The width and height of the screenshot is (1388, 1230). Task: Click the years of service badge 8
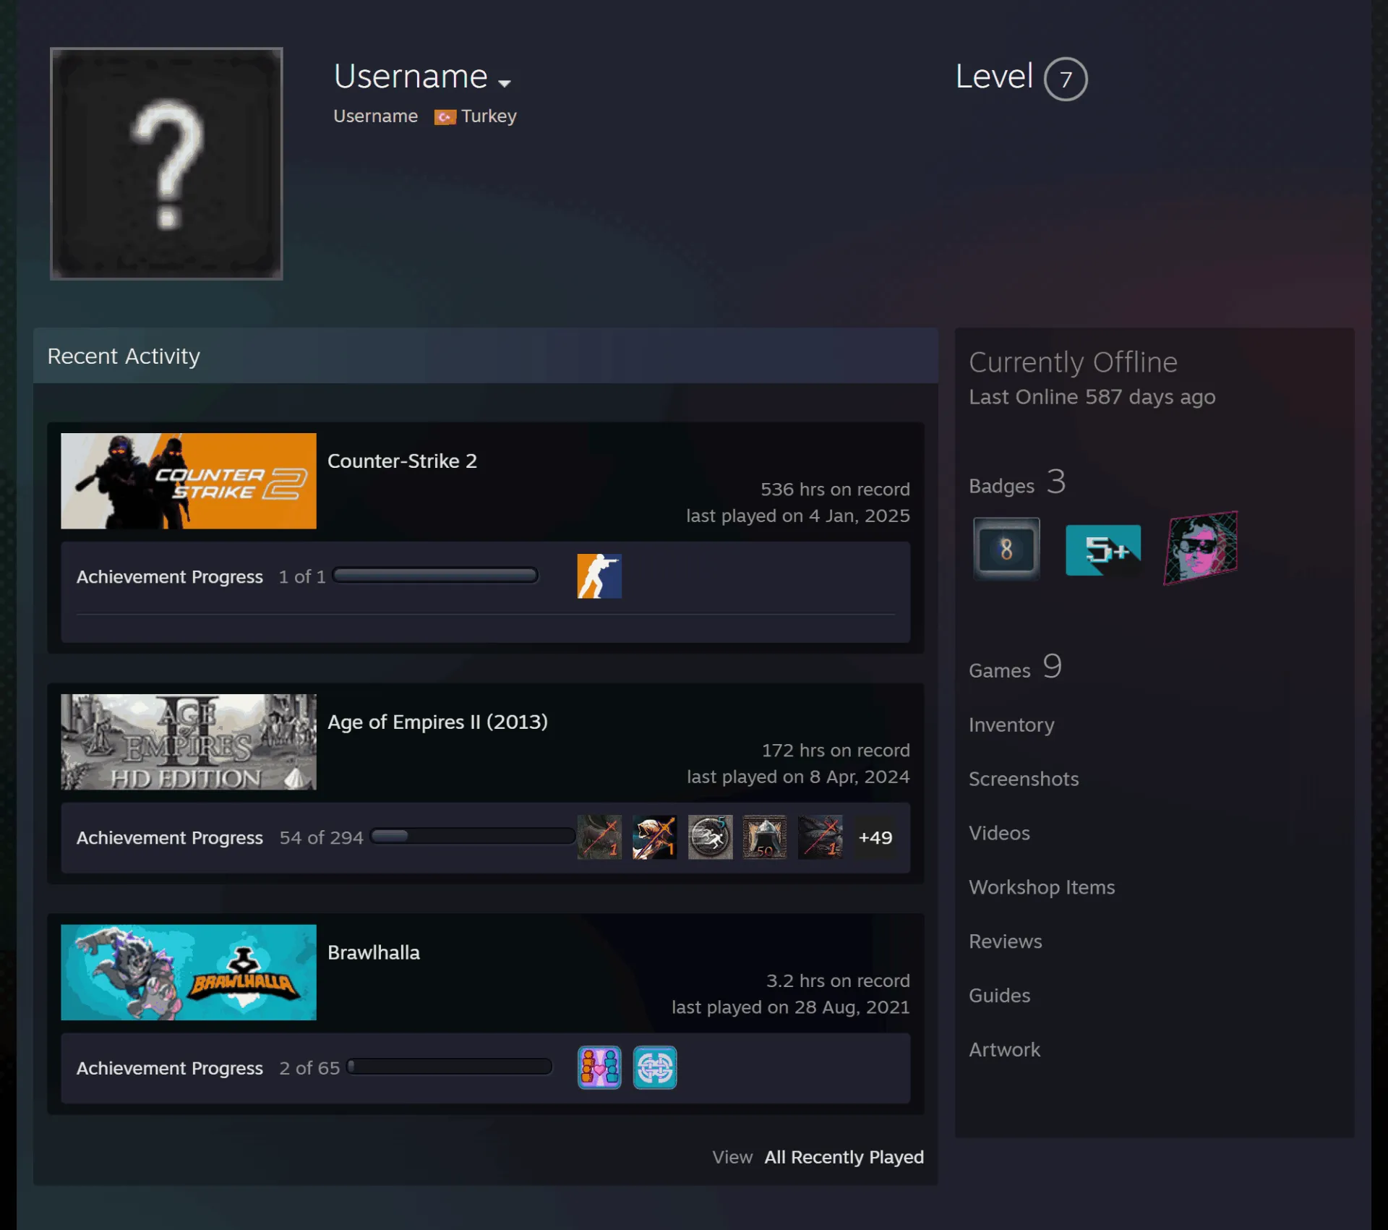1006,549
